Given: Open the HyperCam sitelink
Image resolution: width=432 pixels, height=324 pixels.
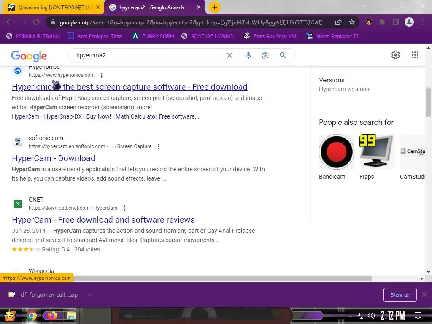Looking at the screenshot, I should pyautogui.click(x=26, y=116).
